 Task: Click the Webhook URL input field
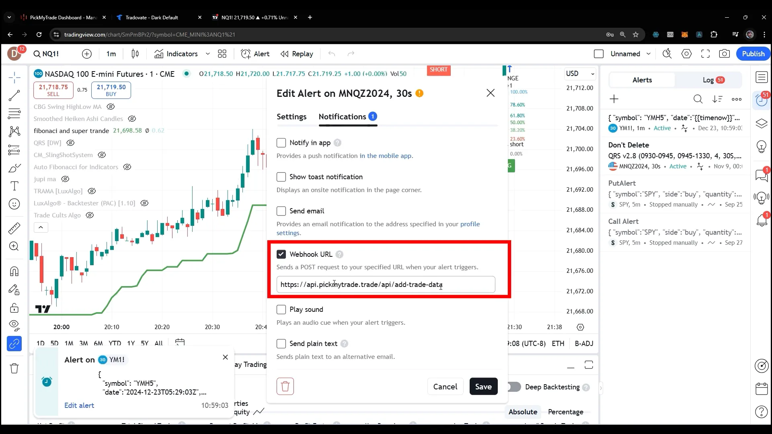(386, 285)
